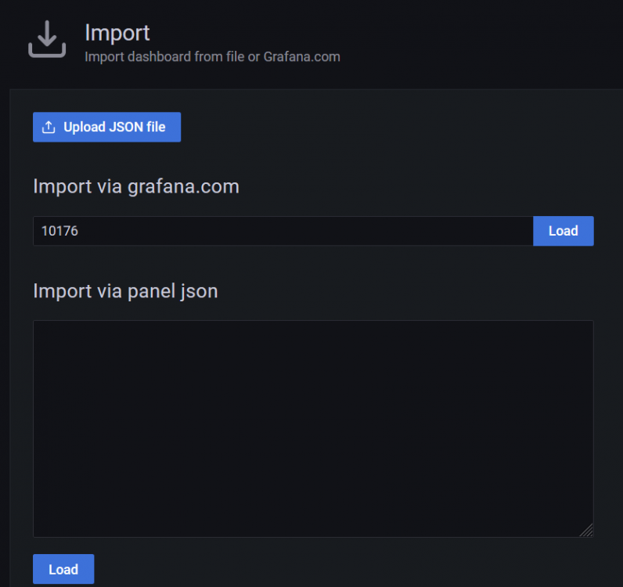
Task: Click the textarea resize handle corner
Action: coord(586,530)
